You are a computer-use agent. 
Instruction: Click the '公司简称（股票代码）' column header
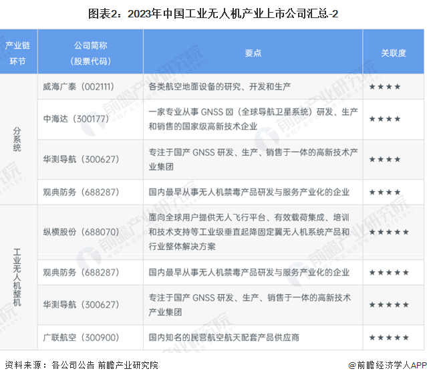[90, 53]
